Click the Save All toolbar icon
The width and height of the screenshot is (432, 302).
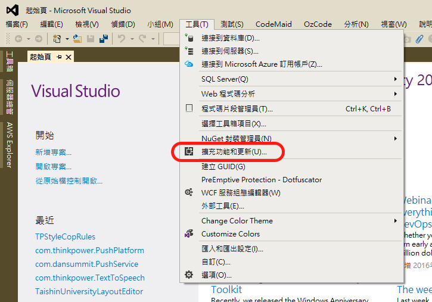coord(104,39)
